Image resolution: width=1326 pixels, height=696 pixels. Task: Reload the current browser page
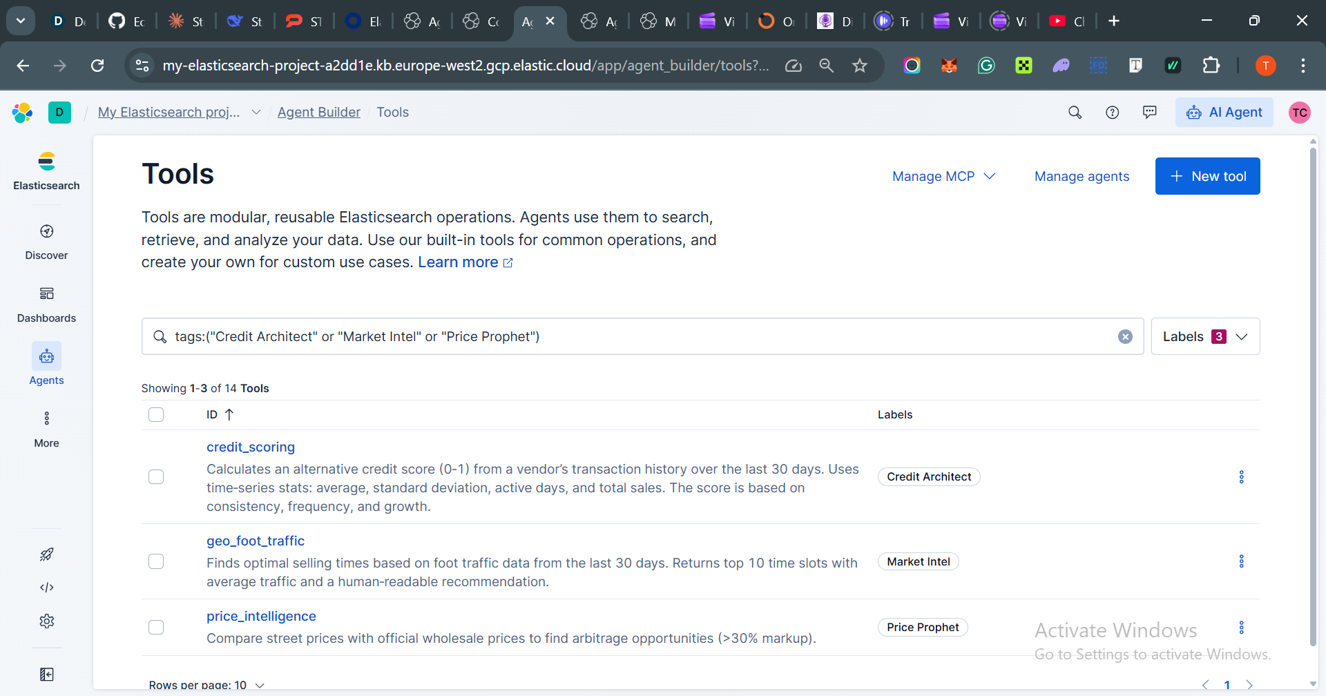97,66
